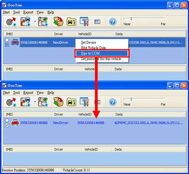Click the folder transfer icon in top toolbar

(58, 21)
